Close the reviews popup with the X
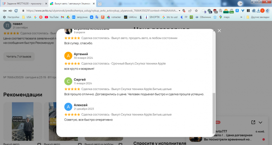Image resolution: width=272 pixels, height=145 pixels. point(219,31)
